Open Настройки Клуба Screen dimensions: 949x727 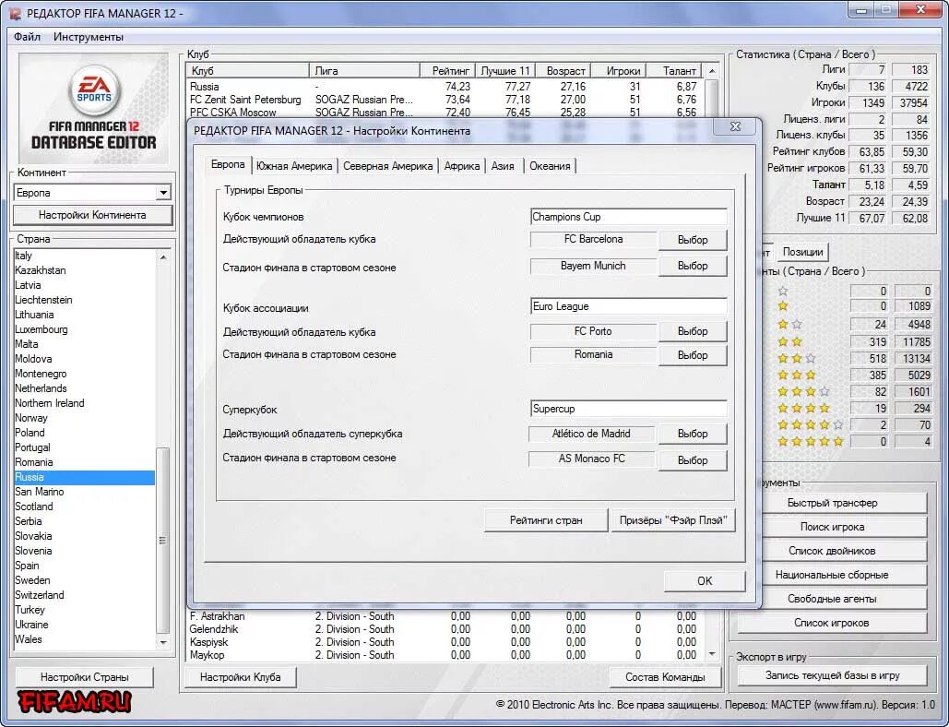point(241,677)
